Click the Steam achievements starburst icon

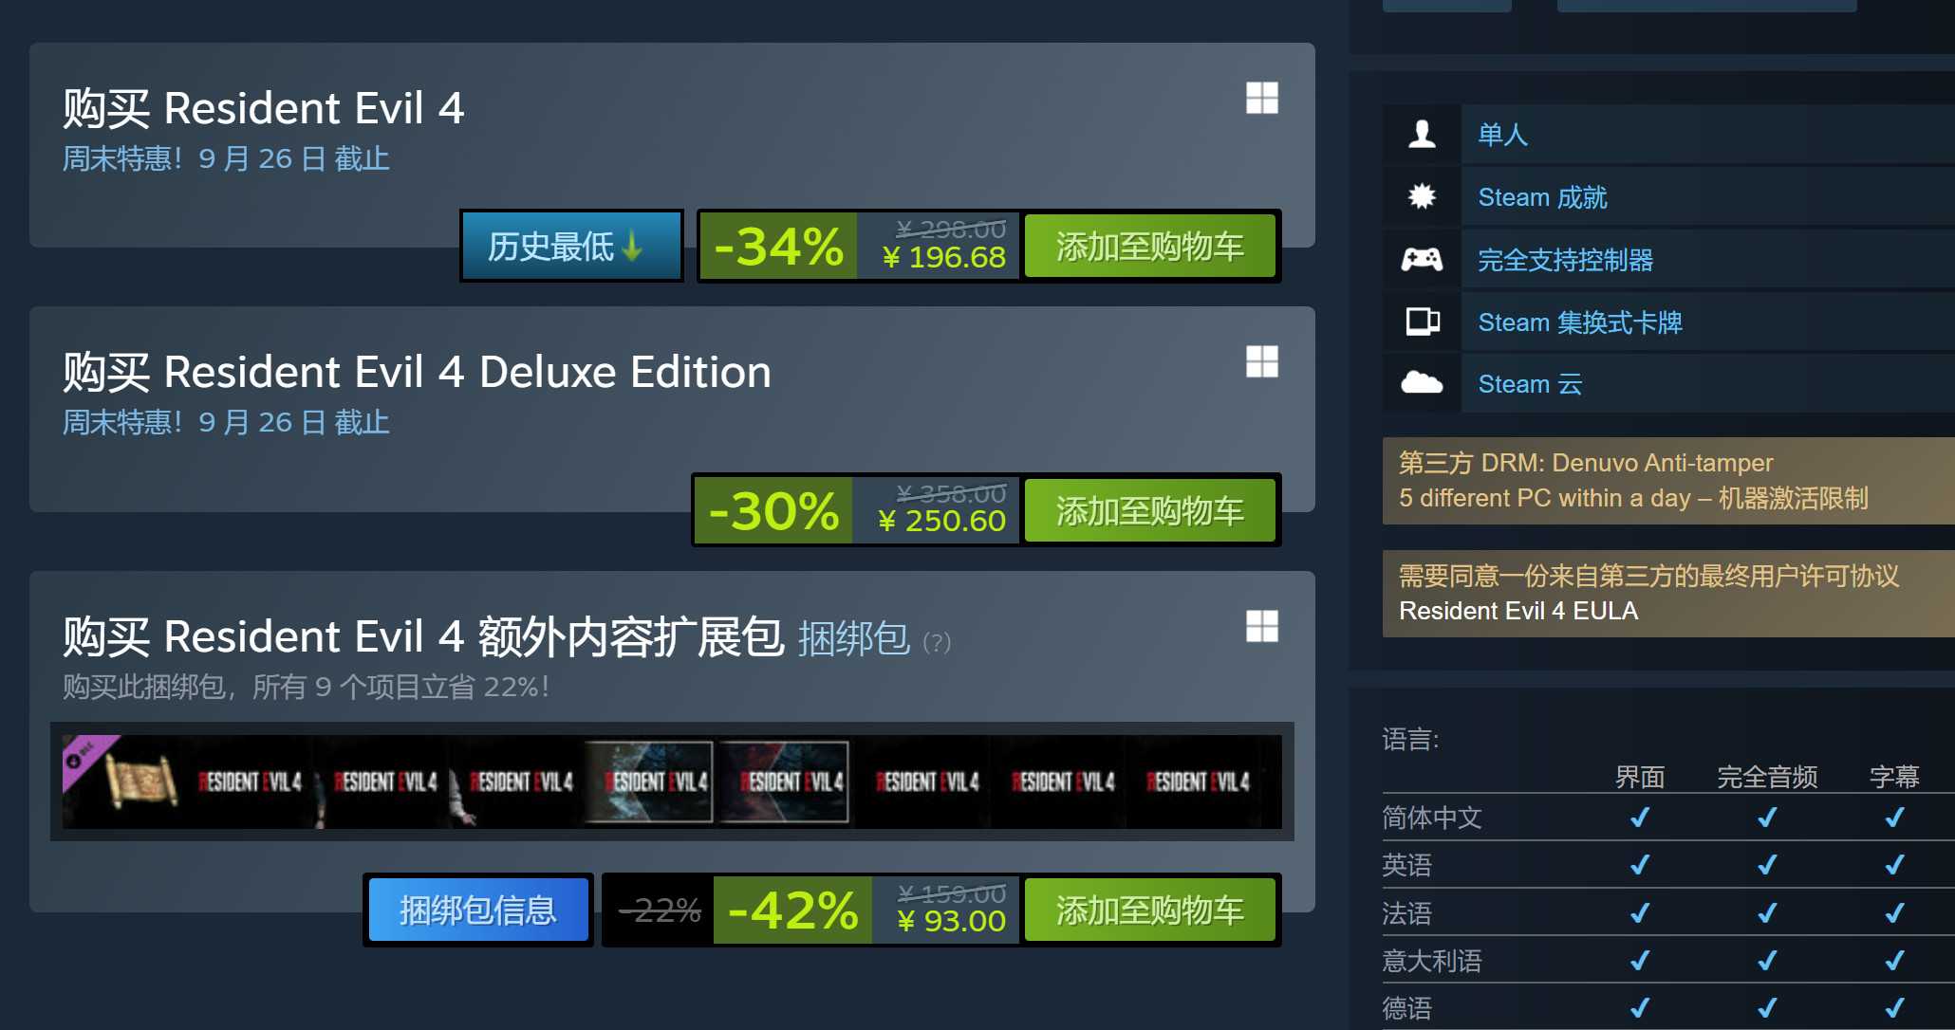(x=1422, y=196)
